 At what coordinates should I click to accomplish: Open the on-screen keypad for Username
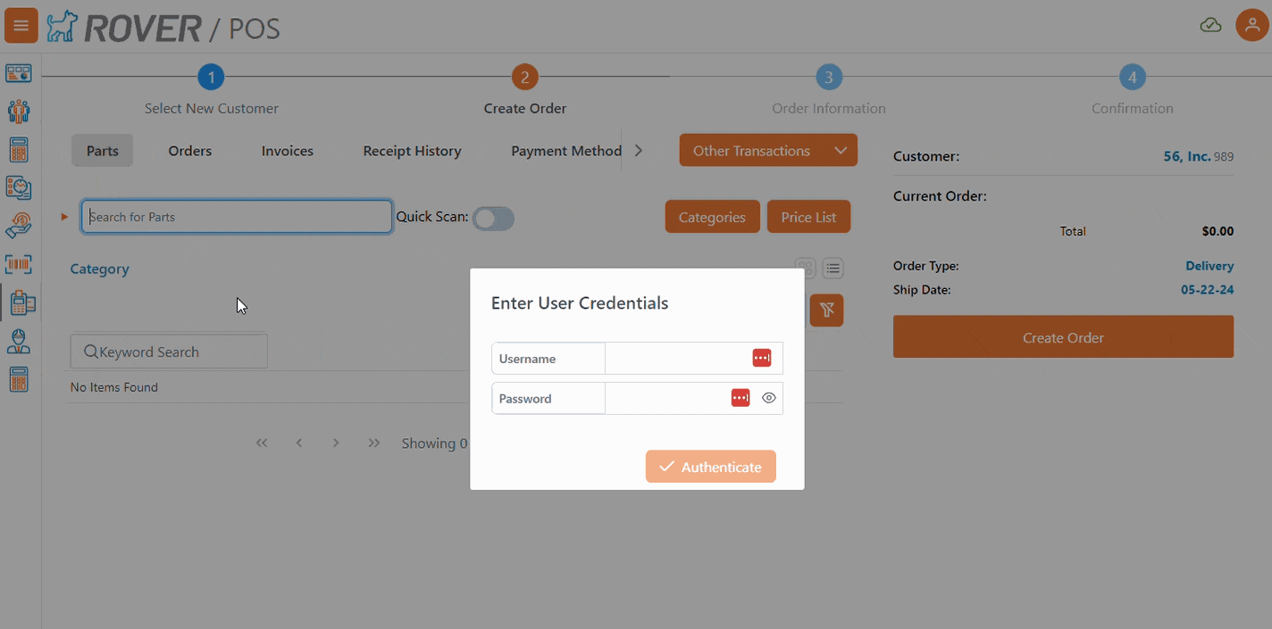pos(761,357)
